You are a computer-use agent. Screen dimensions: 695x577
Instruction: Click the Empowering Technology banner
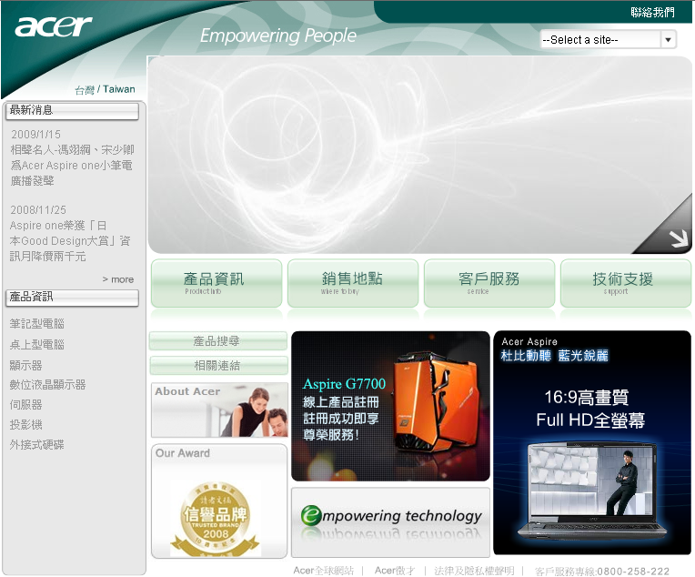coord(390,522)
